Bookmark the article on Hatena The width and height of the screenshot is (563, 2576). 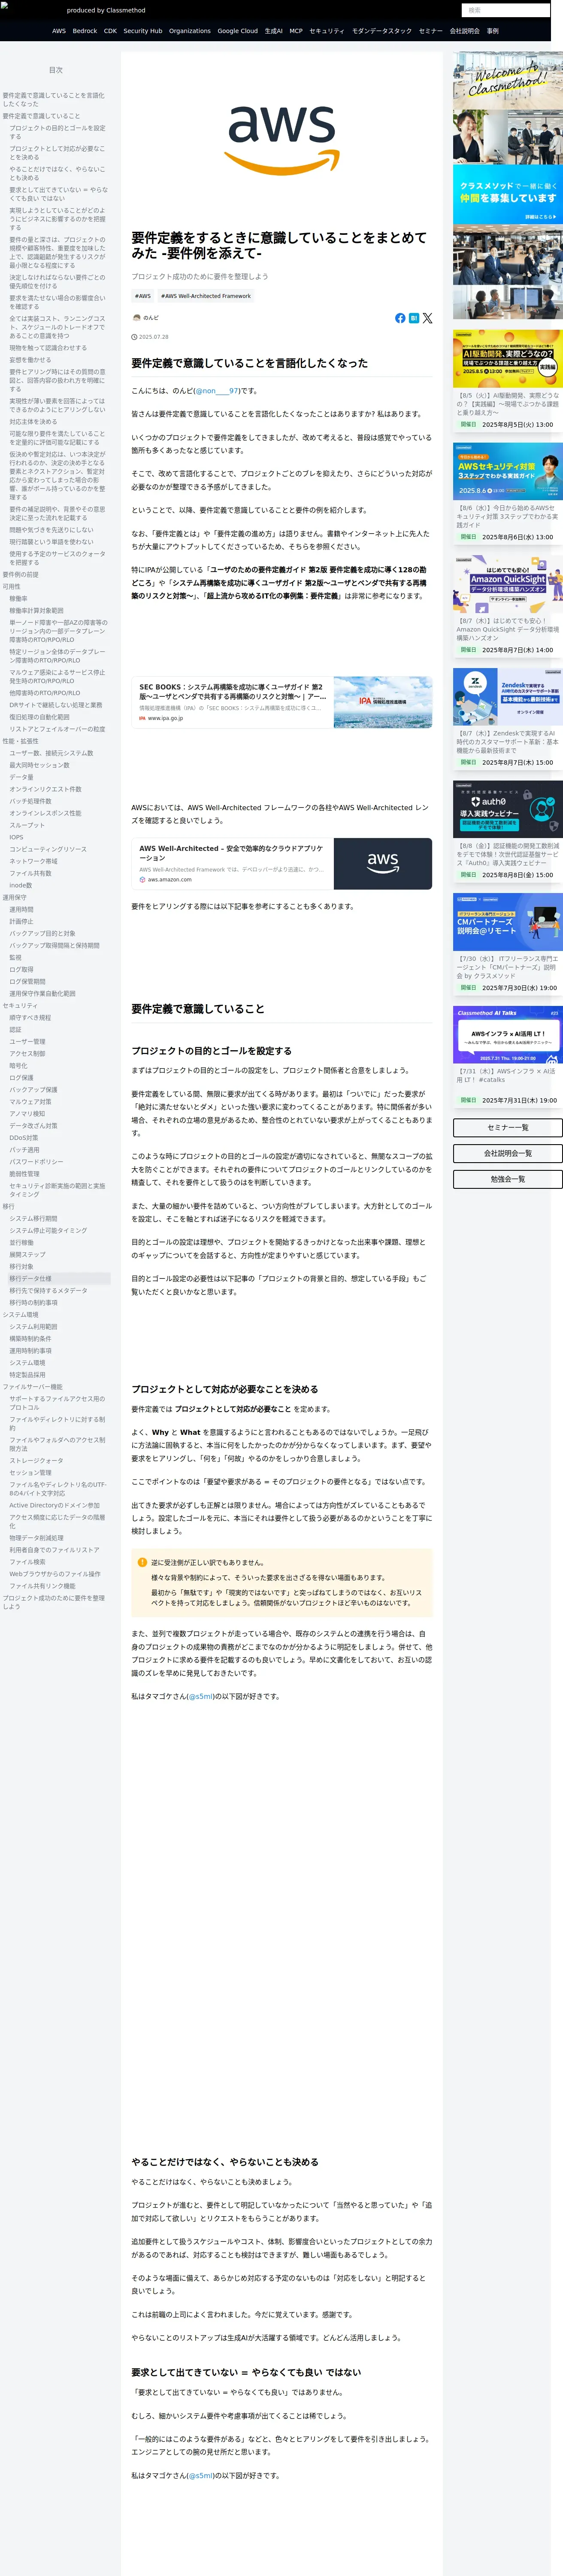point(414,318)
